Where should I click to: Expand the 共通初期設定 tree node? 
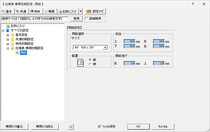tap(8, 40)
